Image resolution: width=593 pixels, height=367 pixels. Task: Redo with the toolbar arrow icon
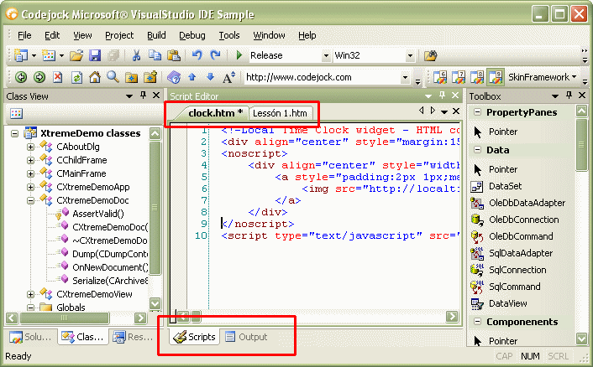pos(215,55)
